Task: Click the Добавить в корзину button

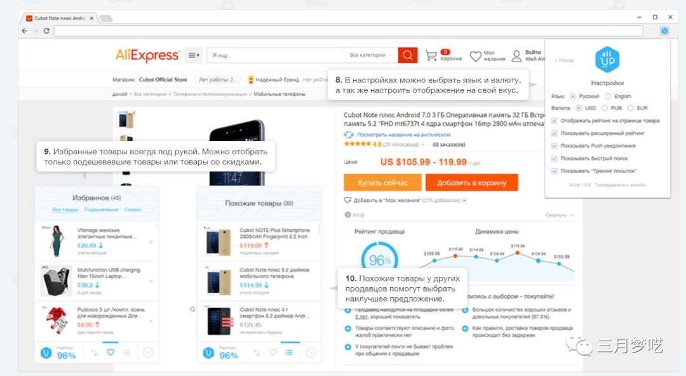Action: tap(471, 183)
